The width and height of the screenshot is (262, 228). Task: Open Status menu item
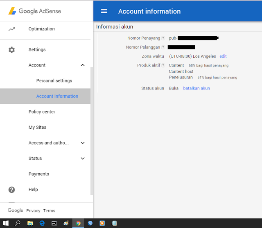coord(35,158)
